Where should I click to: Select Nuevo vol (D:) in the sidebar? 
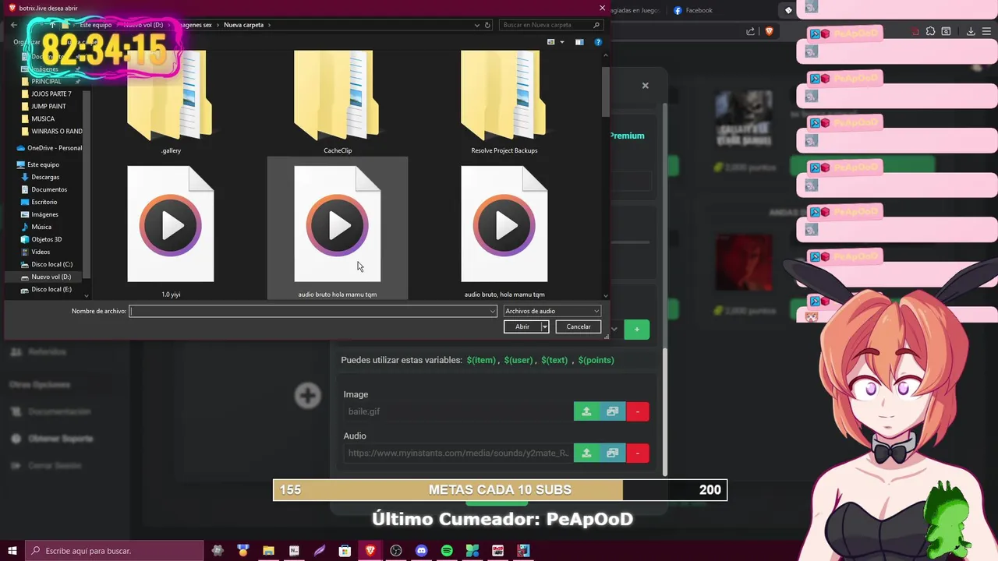(51, 277)
